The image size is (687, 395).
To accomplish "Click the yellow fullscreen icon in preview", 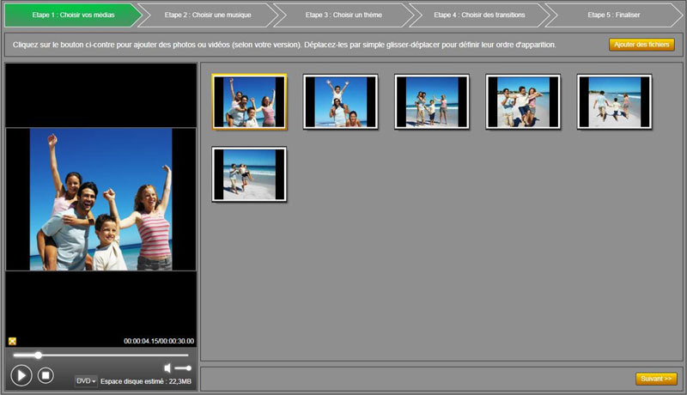I will tap(13, 341).
